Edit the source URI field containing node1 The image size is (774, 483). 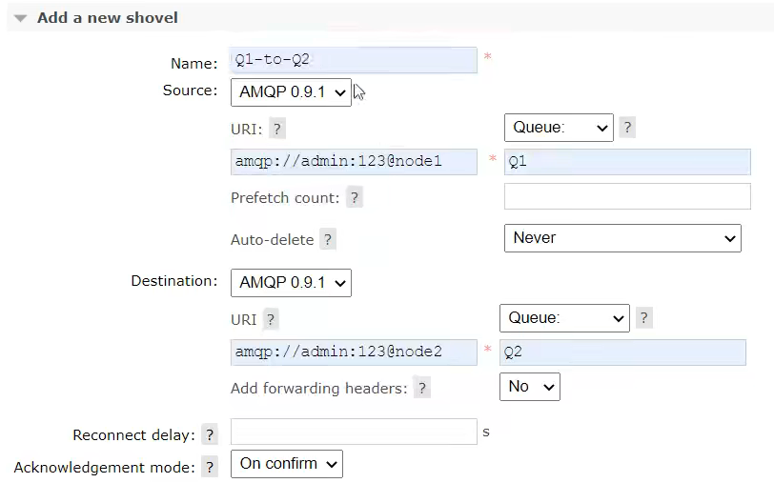pos(354,162)
